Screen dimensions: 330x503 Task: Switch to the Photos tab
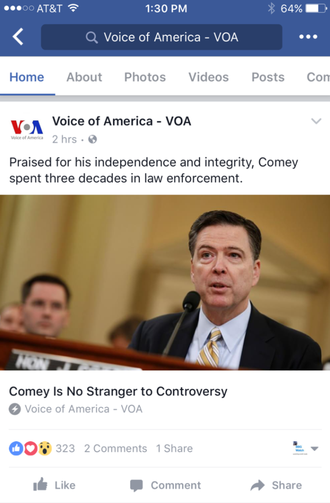[145, 77]
